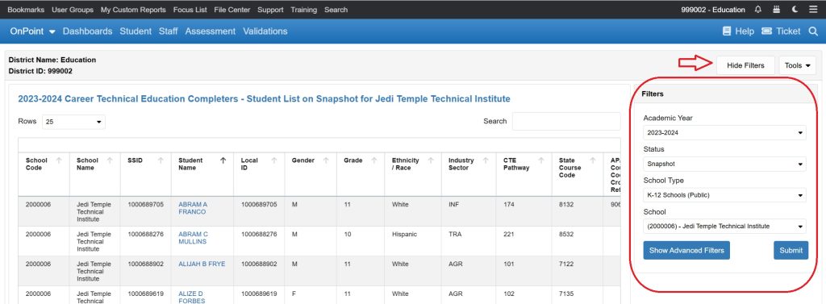Click the magnifier search icon in blue bar
The height and width of the screenshot is (304, 826).
pos(813,31)
